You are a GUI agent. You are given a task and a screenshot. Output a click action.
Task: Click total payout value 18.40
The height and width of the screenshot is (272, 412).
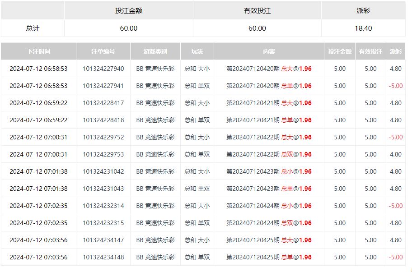tap(363, 28)
